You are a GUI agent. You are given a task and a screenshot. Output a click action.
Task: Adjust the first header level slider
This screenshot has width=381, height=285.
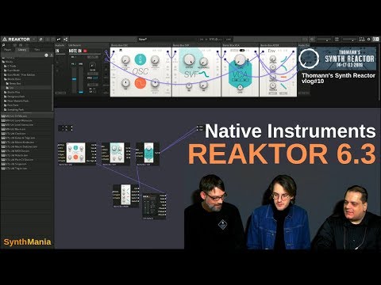[x=324, y=40]
